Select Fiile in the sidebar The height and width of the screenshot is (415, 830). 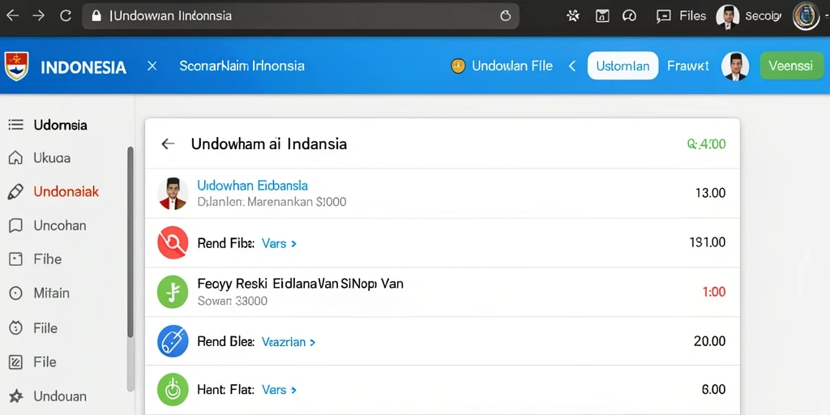45,328
